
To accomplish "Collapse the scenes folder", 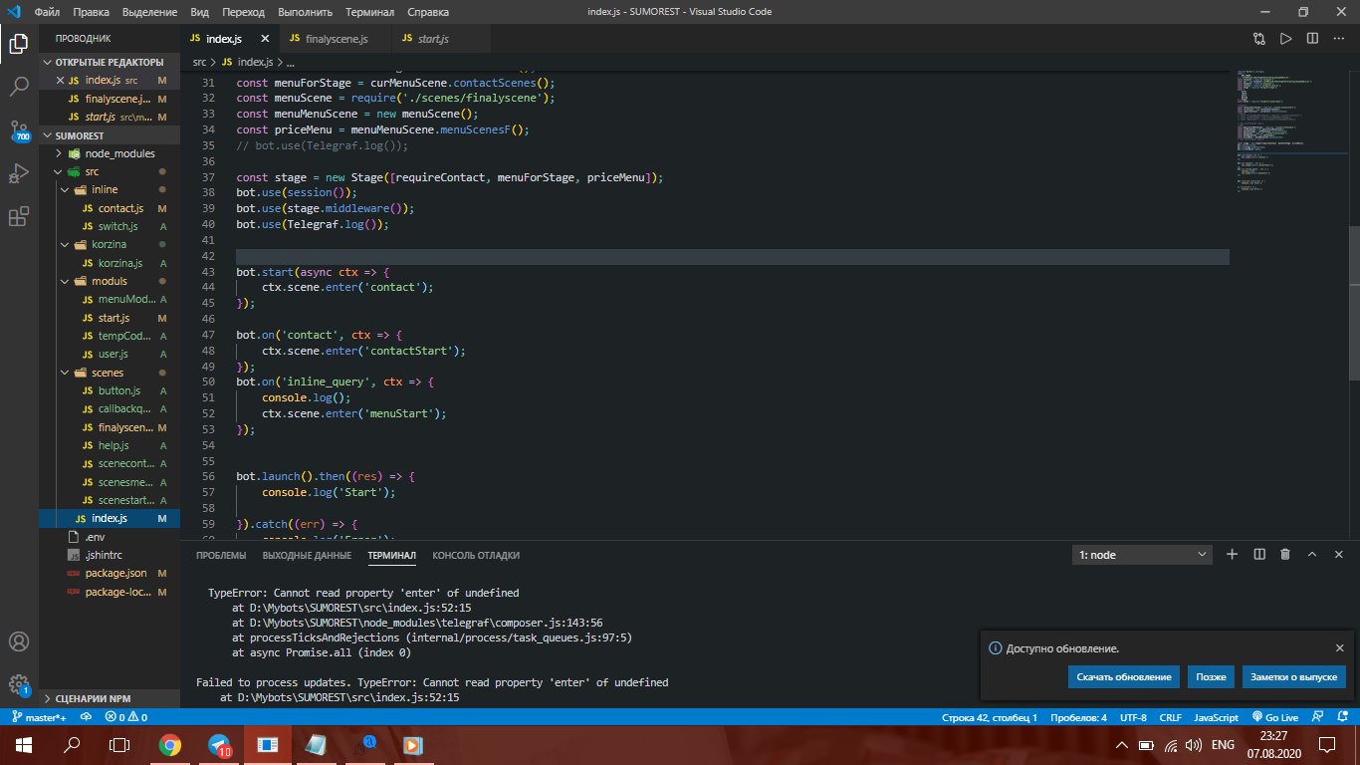I will (110, 373).
